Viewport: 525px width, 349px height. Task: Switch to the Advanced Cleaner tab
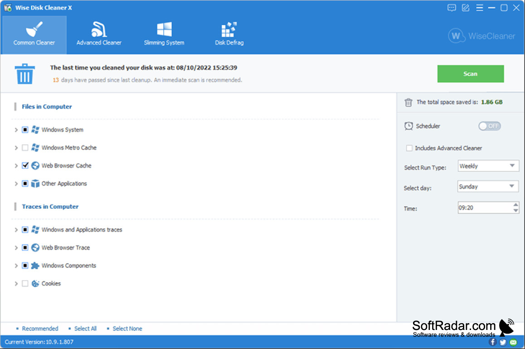[x=99, y=34]
